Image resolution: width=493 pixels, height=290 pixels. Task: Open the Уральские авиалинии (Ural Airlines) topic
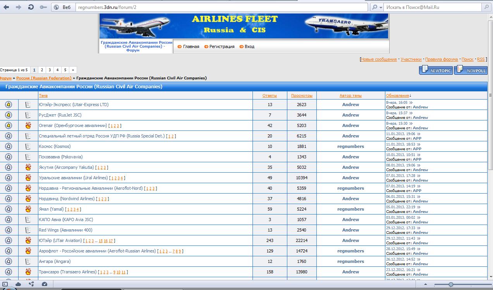pos(73,178)
